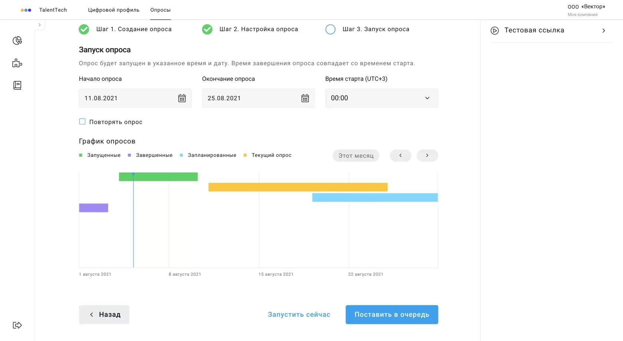This screenshot has height=341, width=623.
Task: Toggle the Запланированные legend item
Action: [208, 155]
